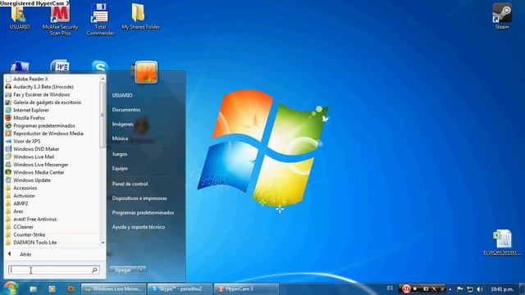Screen dimensions: 525x295
Task: Open Windows Update
Action: (x=32, y=180)
